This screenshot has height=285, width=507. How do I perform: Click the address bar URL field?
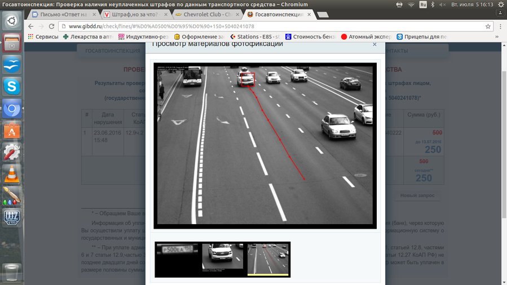tap(275, 26)
